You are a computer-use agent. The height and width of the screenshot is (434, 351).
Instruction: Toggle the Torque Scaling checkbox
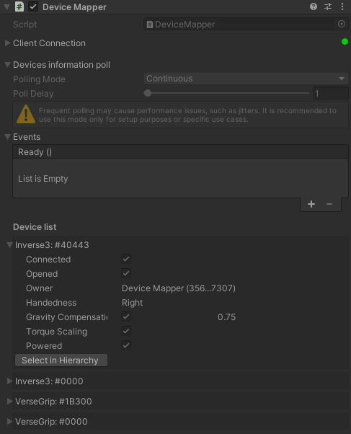[x=126, y=331]
